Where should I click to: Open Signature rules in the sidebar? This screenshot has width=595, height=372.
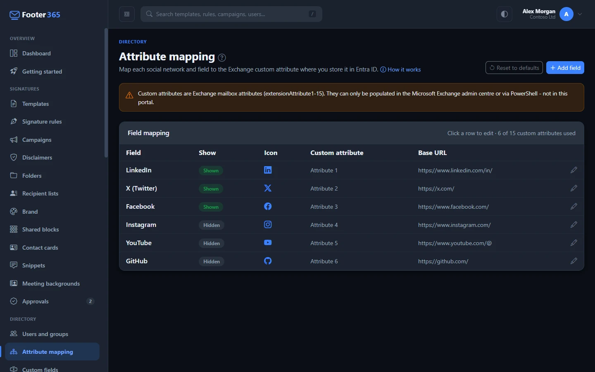tap(52, 122)
